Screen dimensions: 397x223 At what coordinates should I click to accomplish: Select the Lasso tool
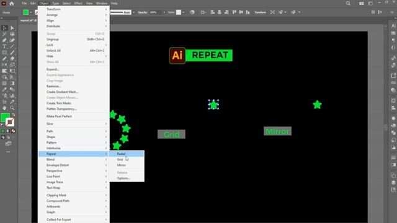click(x=12, y=34)
